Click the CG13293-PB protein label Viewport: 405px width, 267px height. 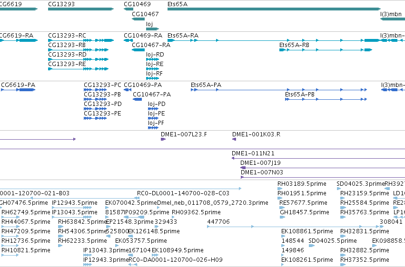click(102, 95)
